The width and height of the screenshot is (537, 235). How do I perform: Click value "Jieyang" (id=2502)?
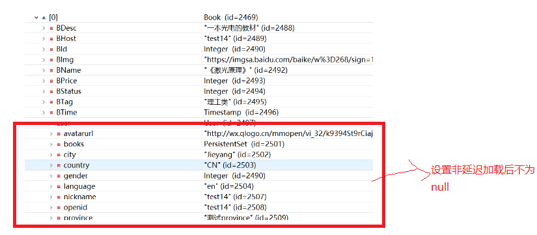pos(238,155)
